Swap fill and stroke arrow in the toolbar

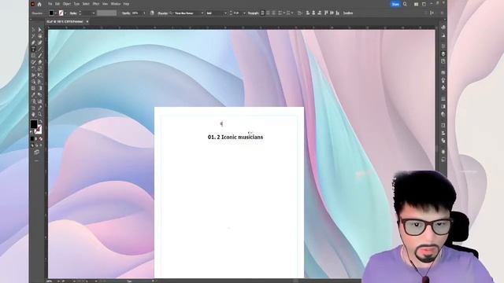40,122
